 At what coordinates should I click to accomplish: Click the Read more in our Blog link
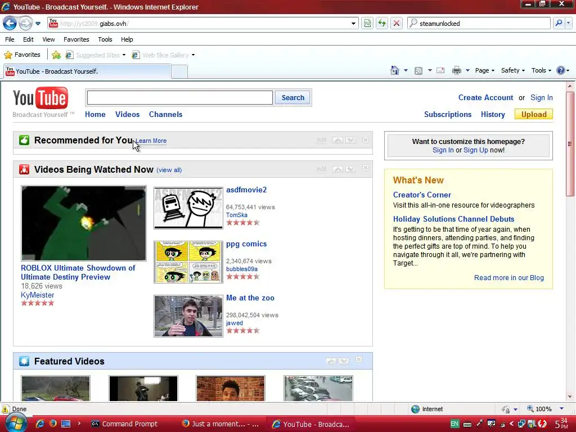(508, 278)
